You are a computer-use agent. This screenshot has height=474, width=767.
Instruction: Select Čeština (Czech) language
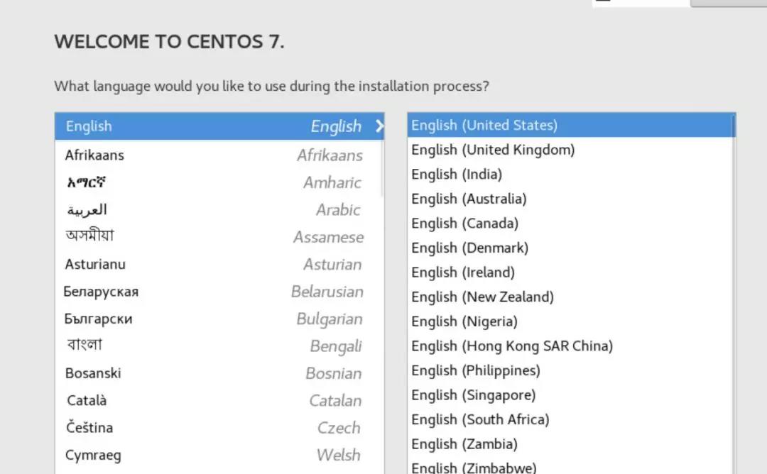click(x=89, y=428)
